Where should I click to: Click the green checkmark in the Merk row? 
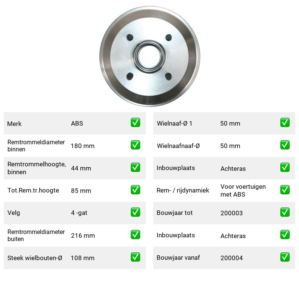pos(135,123)
